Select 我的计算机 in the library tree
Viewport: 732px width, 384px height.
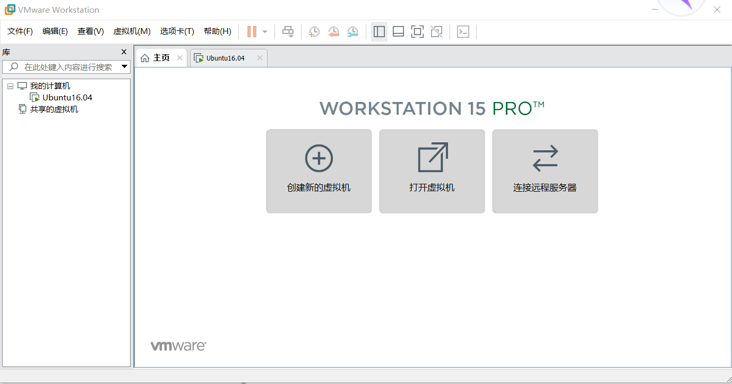(x=50, y=86)
